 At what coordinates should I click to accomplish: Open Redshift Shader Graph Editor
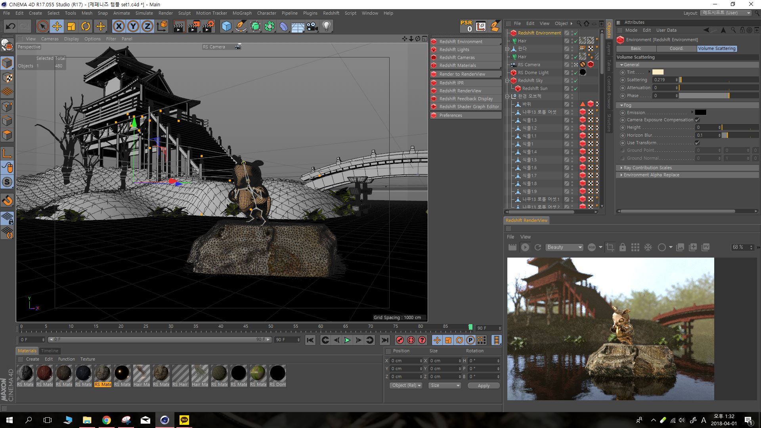click(x=466, y=107)
